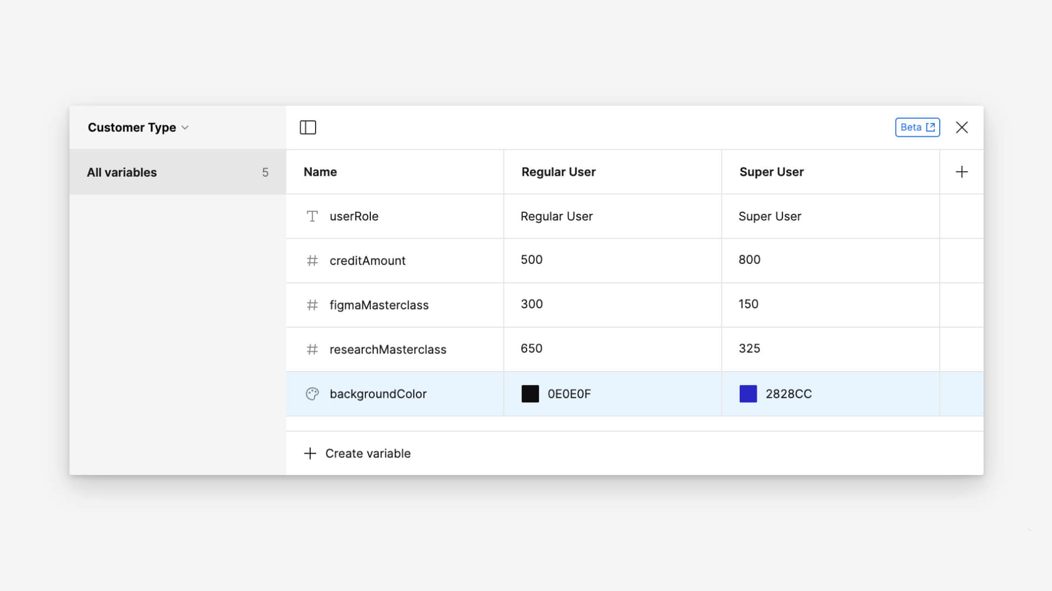Image resolution: width=1052 pixels, height=591 pixels.
Task: Click the text type icon beside userRole
Action: coord(312,216)
